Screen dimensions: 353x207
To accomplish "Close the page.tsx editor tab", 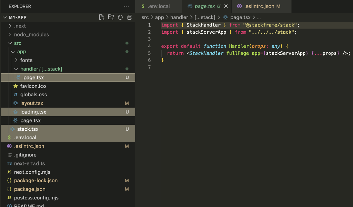I will tap(226, 6).
